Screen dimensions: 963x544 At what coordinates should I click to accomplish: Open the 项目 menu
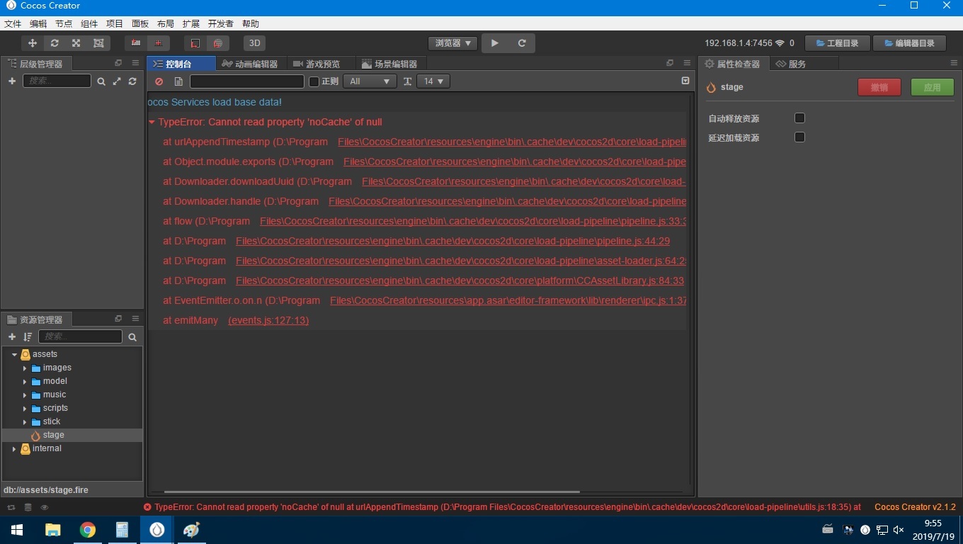(115, 23)
